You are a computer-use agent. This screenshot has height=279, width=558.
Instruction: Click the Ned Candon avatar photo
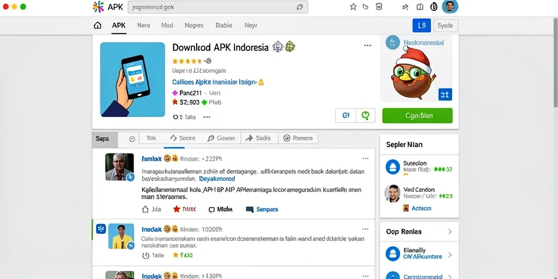point(392,193)
